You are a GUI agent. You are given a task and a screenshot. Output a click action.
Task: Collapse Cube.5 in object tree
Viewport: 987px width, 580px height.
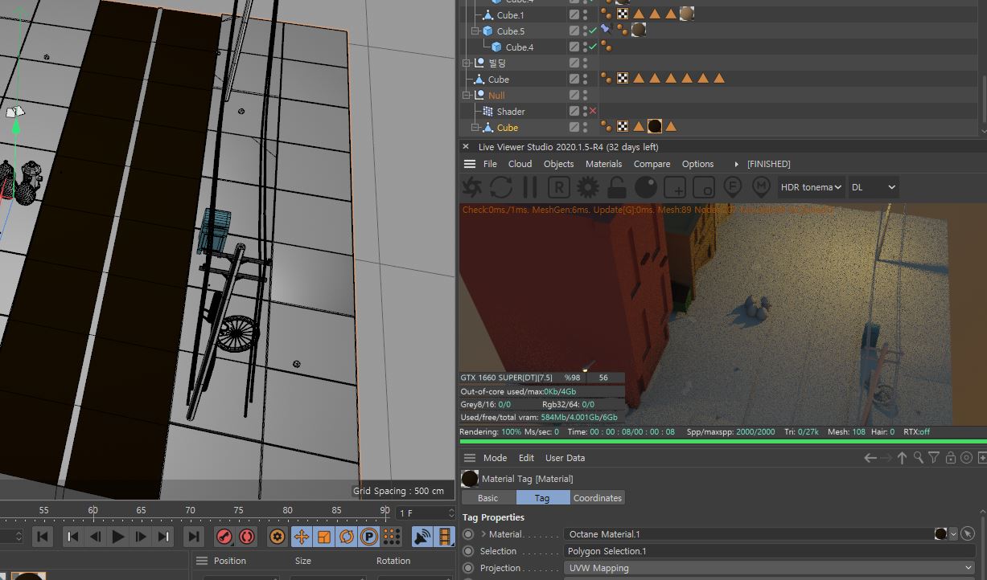[x=475, y=31]
